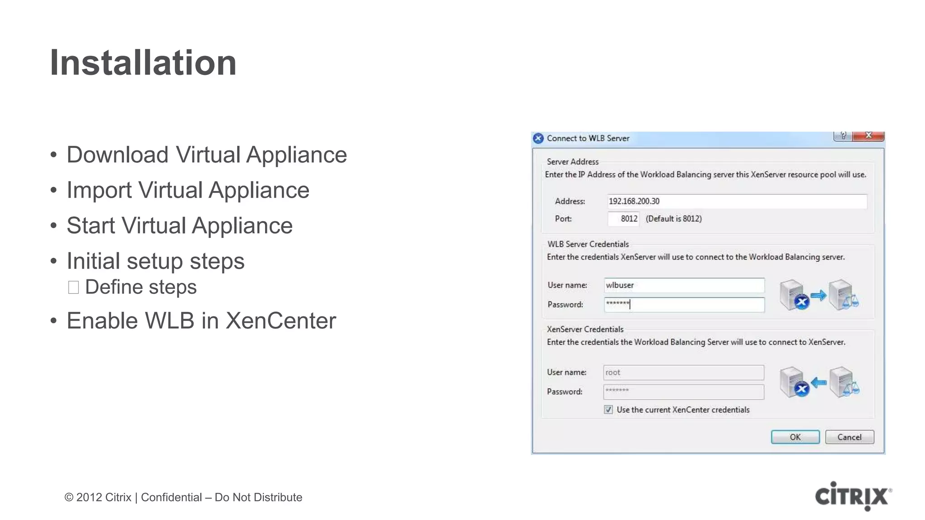Click the WLB Server Credentials group label
Viewport: 925px width, 520px height.
588,244
